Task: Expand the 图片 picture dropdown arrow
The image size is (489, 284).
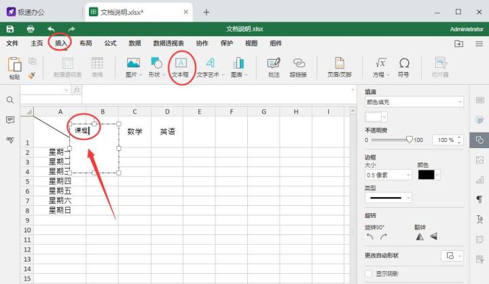Action: click(x=141, y=75)
